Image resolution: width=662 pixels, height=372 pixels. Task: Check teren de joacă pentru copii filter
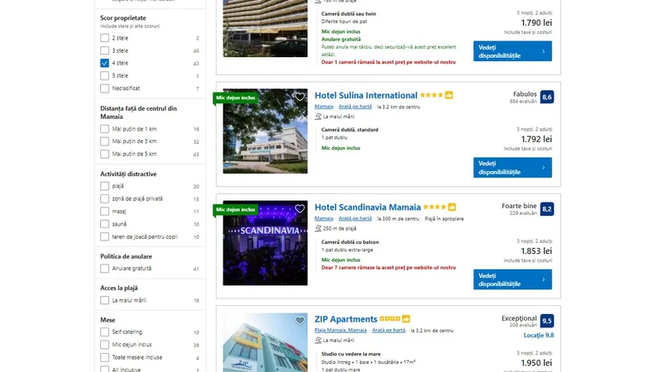pos(105,236)
